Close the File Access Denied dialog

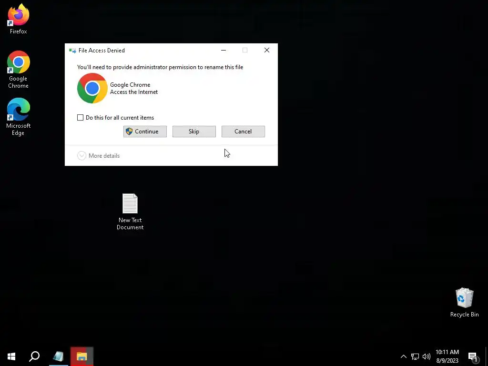point(267,51)
